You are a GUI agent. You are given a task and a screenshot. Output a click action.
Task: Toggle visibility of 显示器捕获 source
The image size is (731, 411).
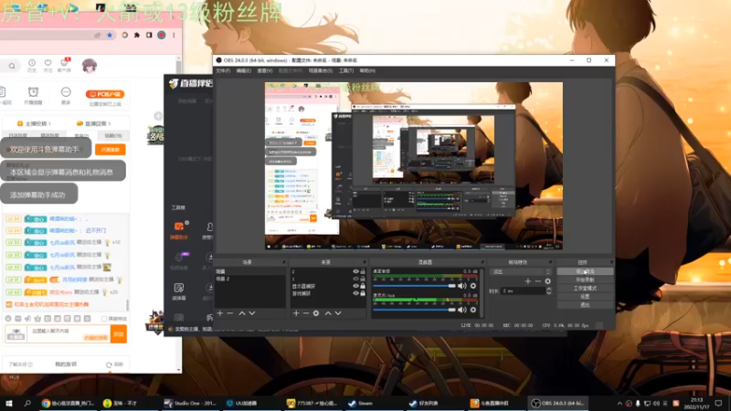click(355, 286)
